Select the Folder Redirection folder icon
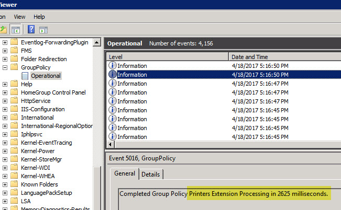The height and width of the screenshot is (210, 341). pyautogui.click(x=14, y=59)
